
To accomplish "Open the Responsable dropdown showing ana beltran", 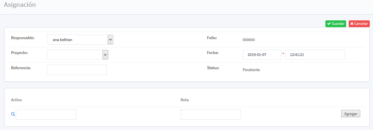I will tap(80, 40).
